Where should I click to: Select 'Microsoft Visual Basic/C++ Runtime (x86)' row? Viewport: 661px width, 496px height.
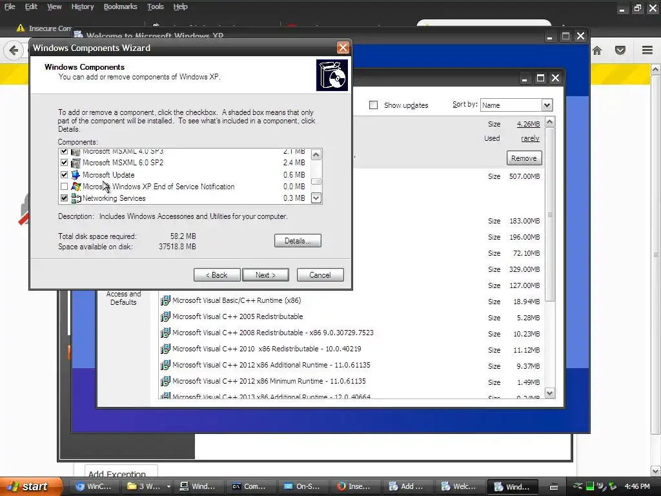point(351,301)
